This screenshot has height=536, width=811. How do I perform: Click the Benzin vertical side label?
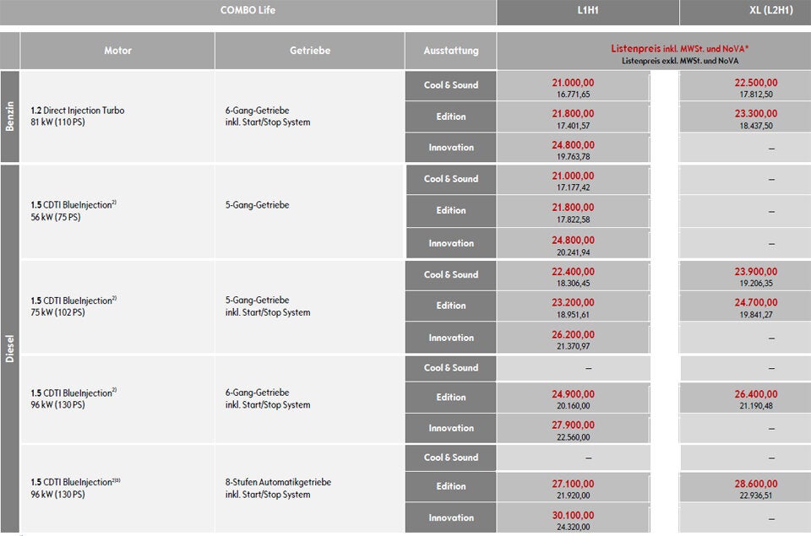coord(10,116)
